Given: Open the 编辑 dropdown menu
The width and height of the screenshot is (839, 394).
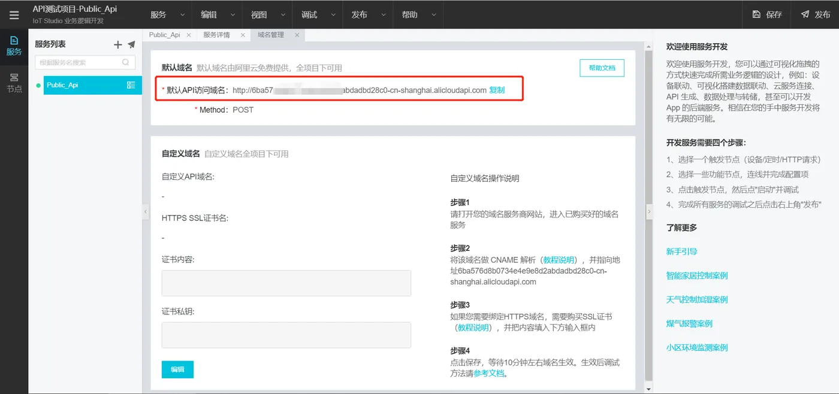Looking at the screenshot, I should pos(218,14).
